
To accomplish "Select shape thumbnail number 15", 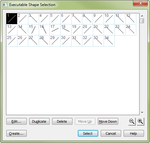I will [x=33, y=30].
